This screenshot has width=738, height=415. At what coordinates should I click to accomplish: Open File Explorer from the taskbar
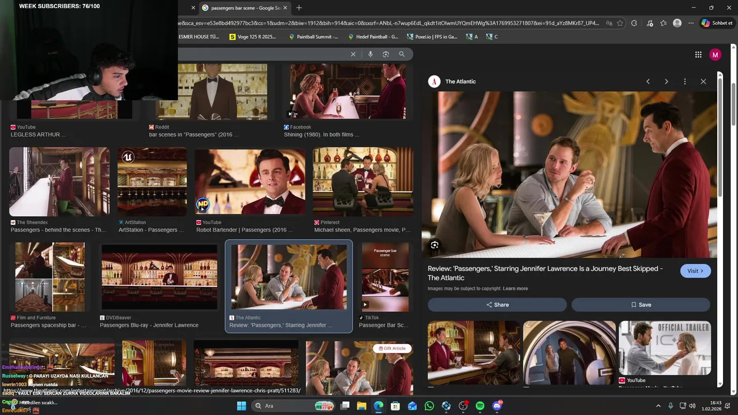pos(362,406)
